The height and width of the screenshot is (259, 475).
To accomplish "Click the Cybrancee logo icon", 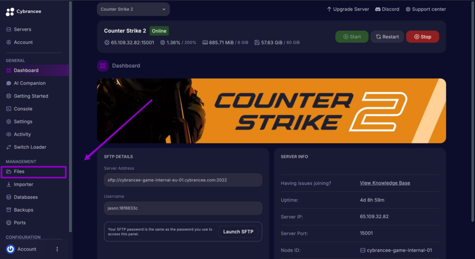I will click(x=10, y=12).
